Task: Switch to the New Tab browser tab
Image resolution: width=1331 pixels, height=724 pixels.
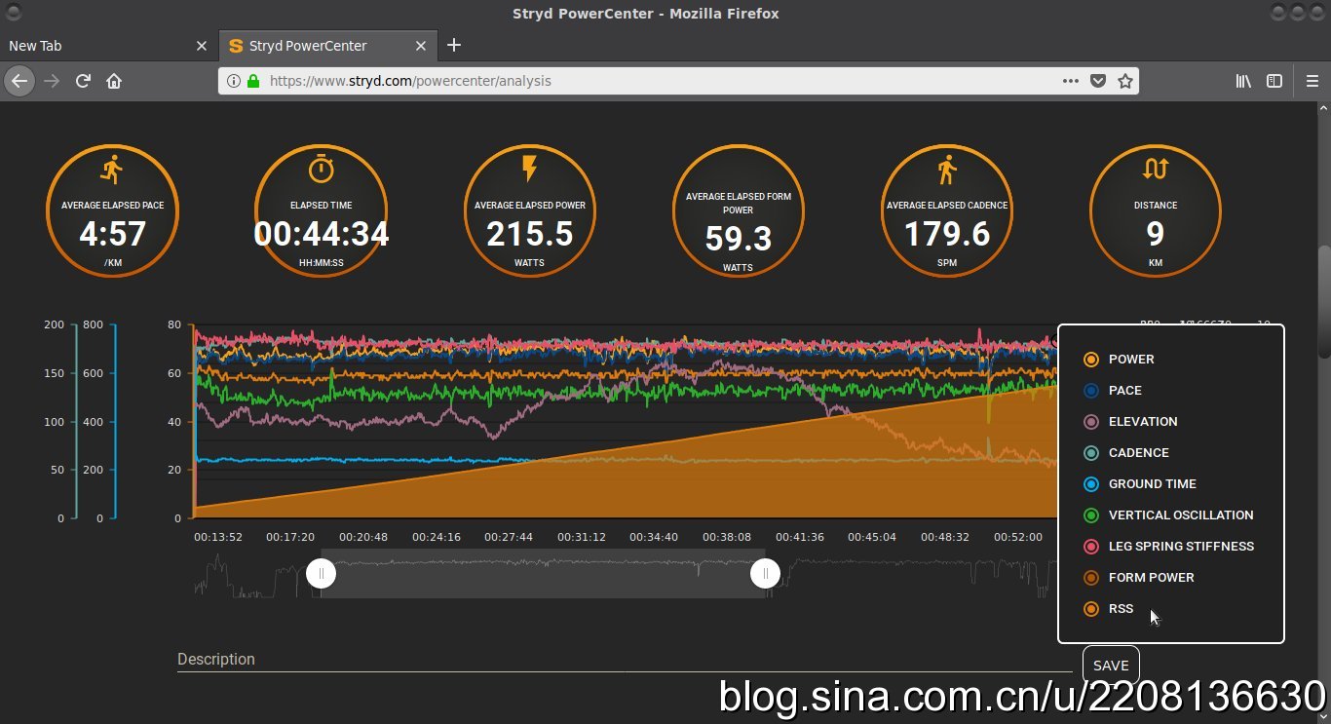Action: 107,46
